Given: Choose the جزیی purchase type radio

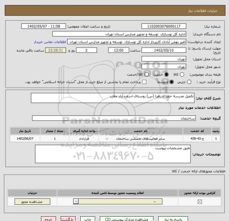Looking at the screenshot, I should click(x=189, y=82).
